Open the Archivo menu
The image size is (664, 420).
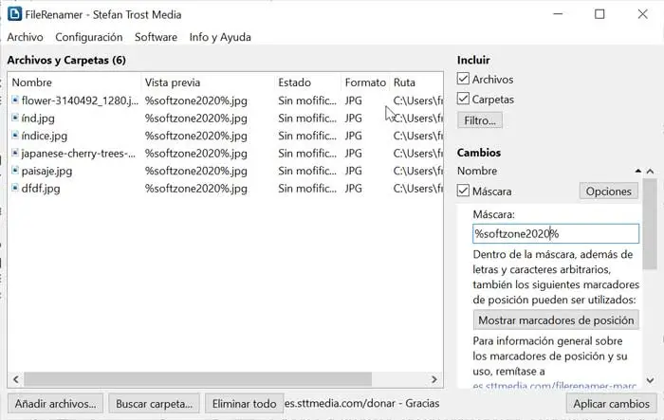25,37
